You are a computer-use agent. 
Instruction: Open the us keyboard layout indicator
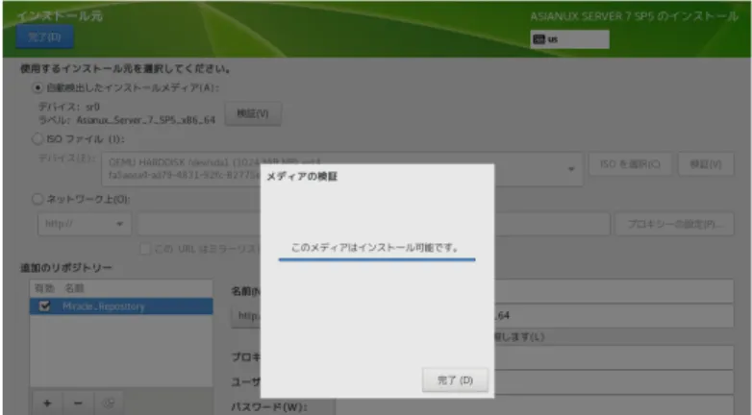pyautogui.click(x=569, y=39)
